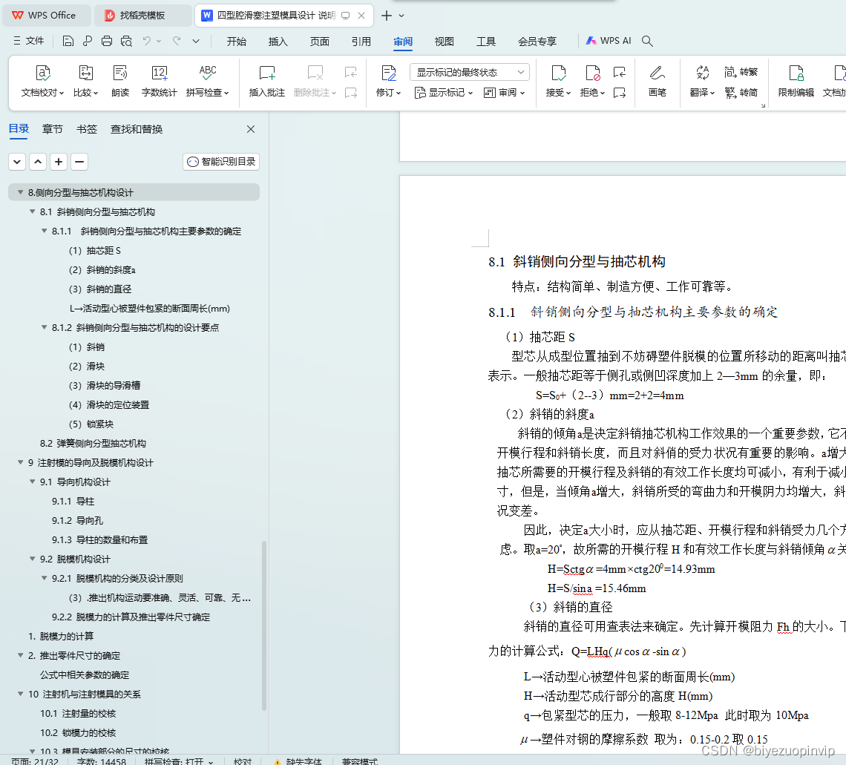Click the Undo arrow icon
This screenshot has width=846, height=765.
pos(147,41)
